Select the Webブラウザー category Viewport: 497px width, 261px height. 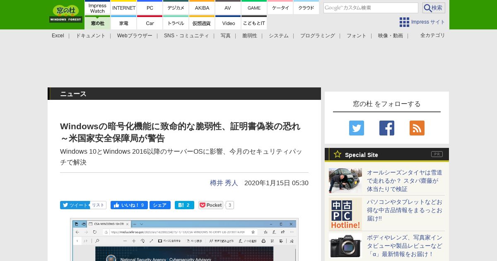[x=135, y=36]
